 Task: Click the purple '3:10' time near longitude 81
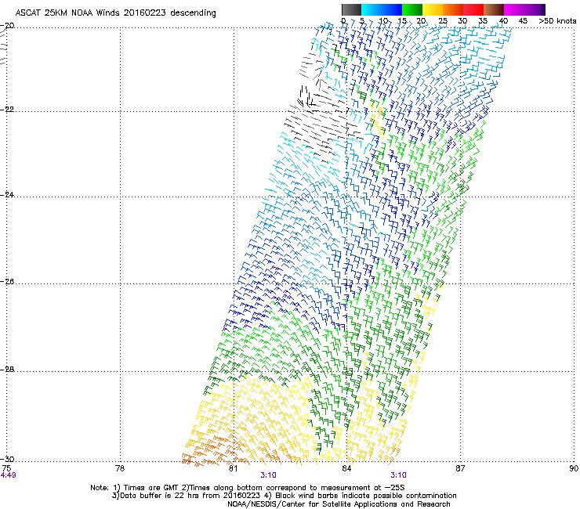(268, 475)
